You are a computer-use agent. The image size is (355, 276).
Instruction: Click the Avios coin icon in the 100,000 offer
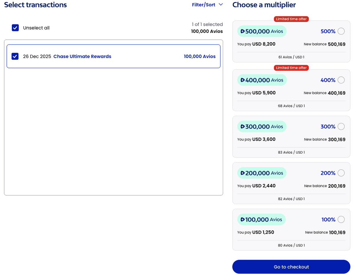243,219
